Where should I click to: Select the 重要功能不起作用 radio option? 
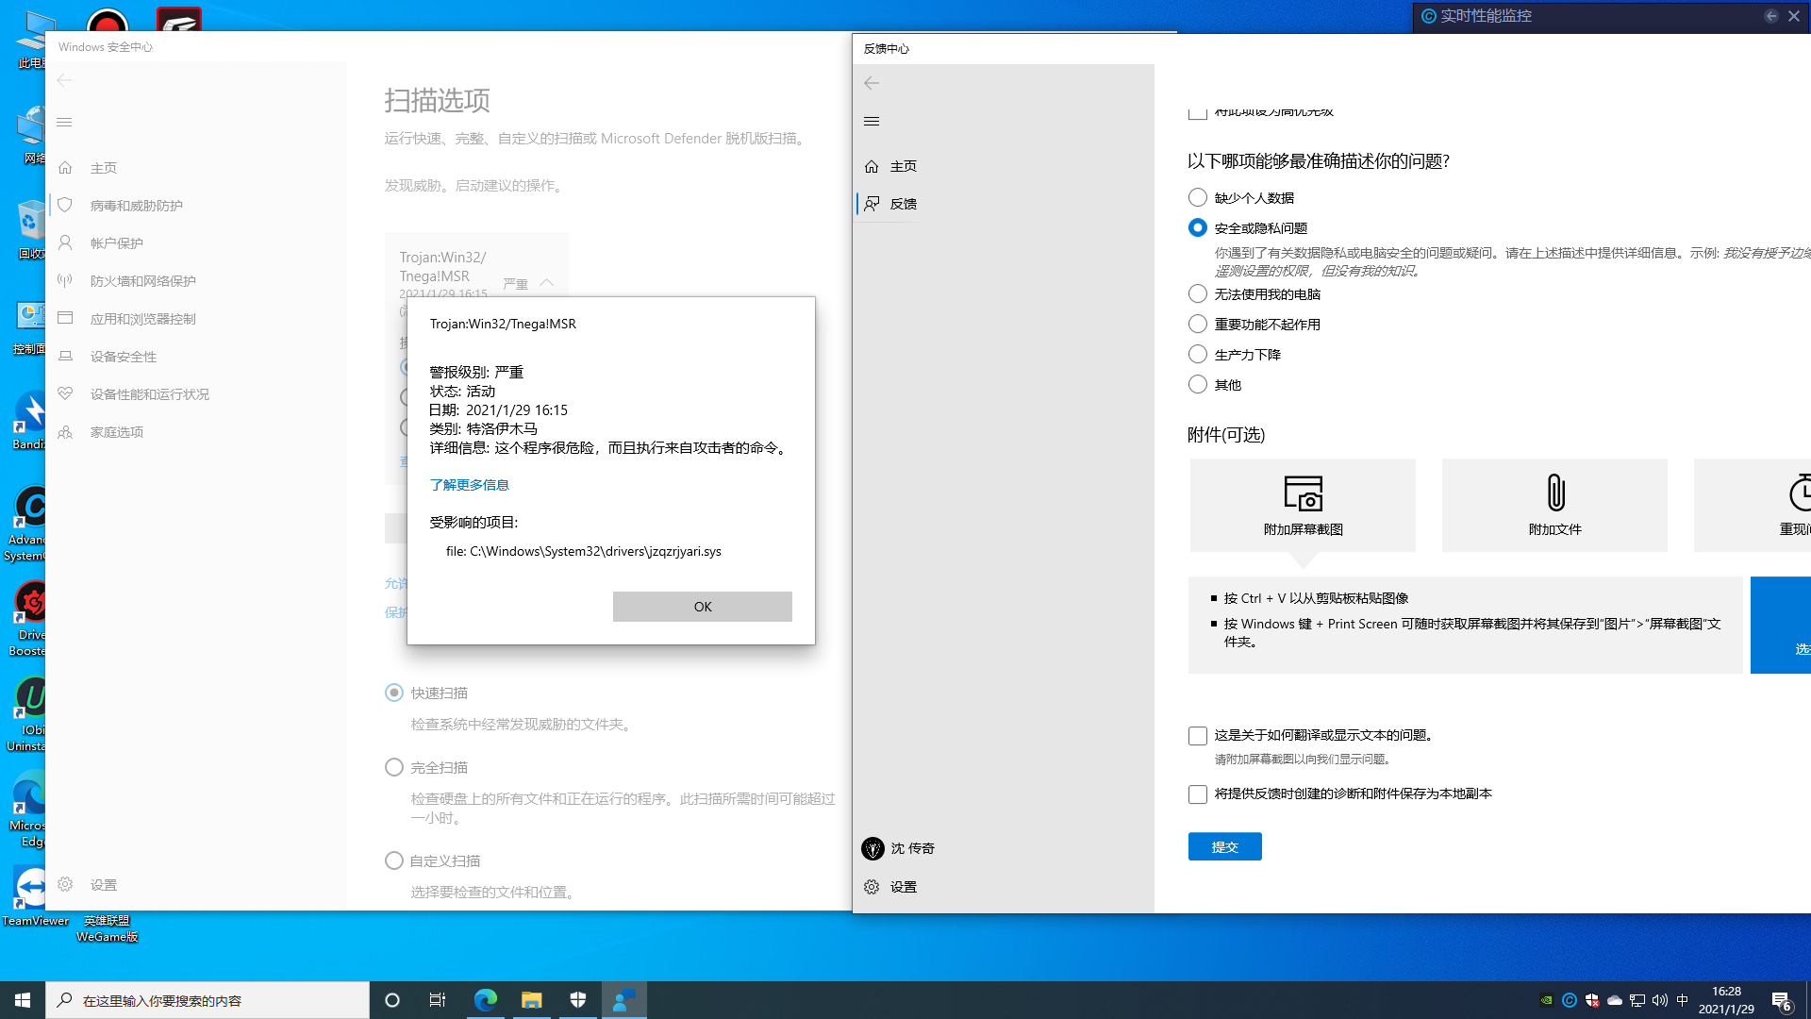(1197, 324)
